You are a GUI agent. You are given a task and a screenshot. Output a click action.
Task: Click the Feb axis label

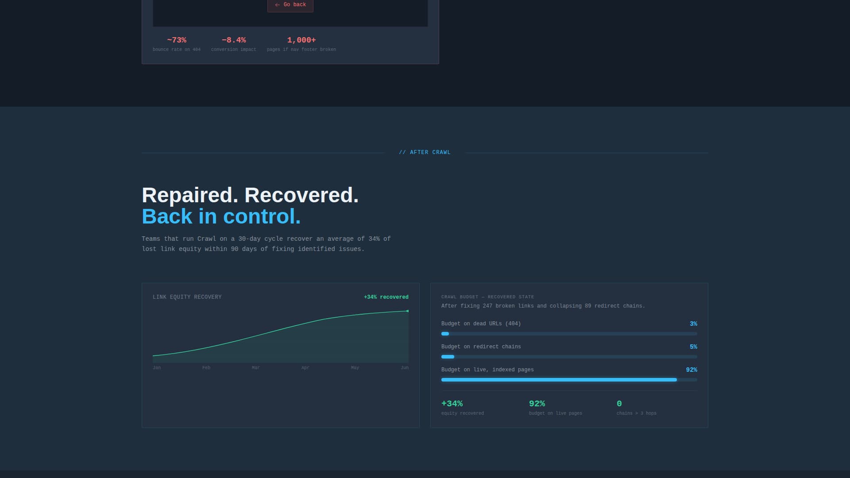click(x=206, y=368)
